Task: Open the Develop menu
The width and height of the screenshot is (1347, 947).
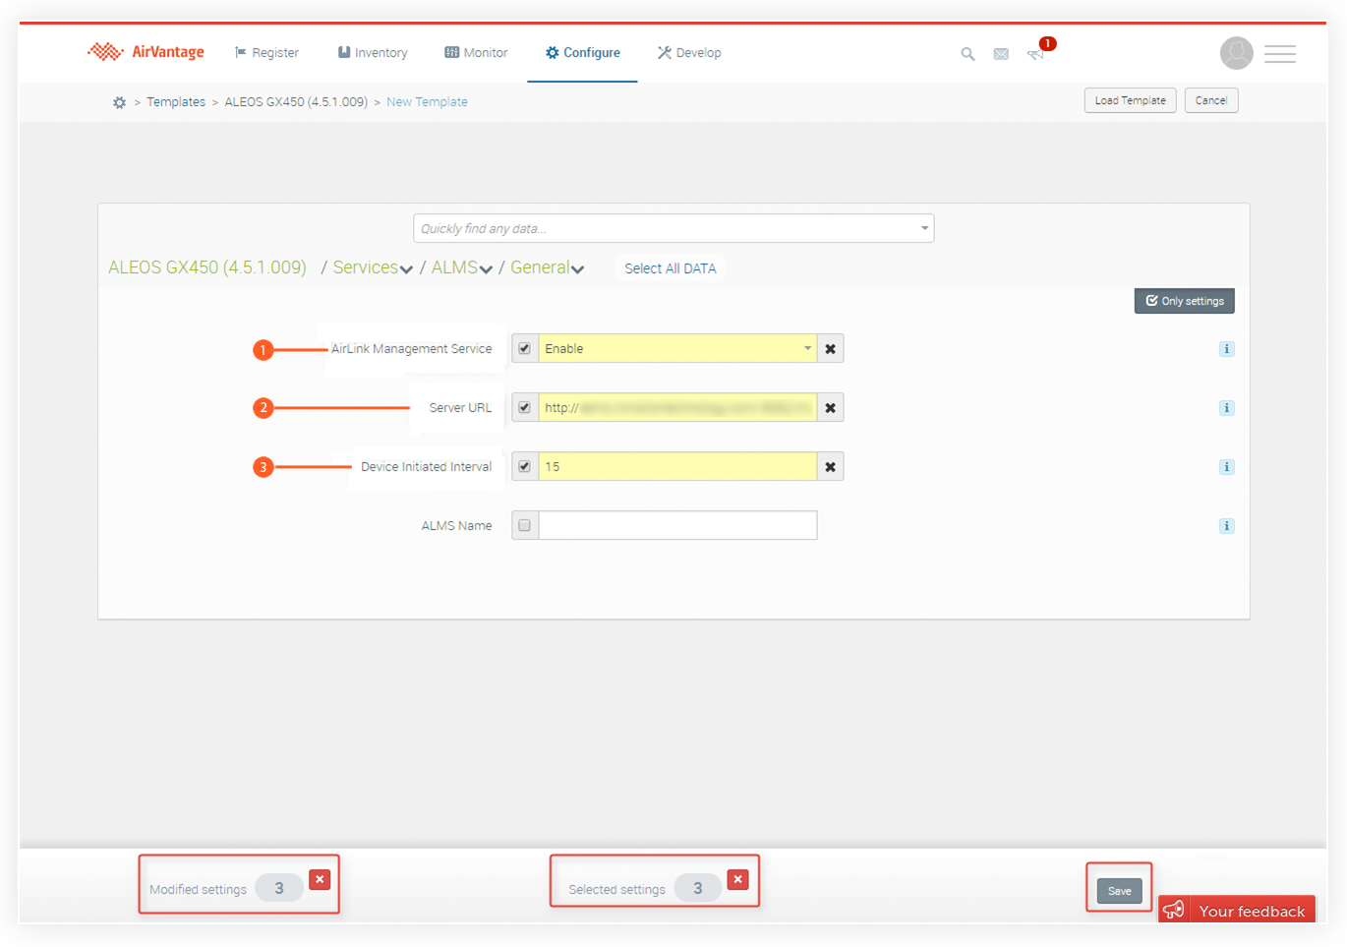Action: [x=689, y=53]
